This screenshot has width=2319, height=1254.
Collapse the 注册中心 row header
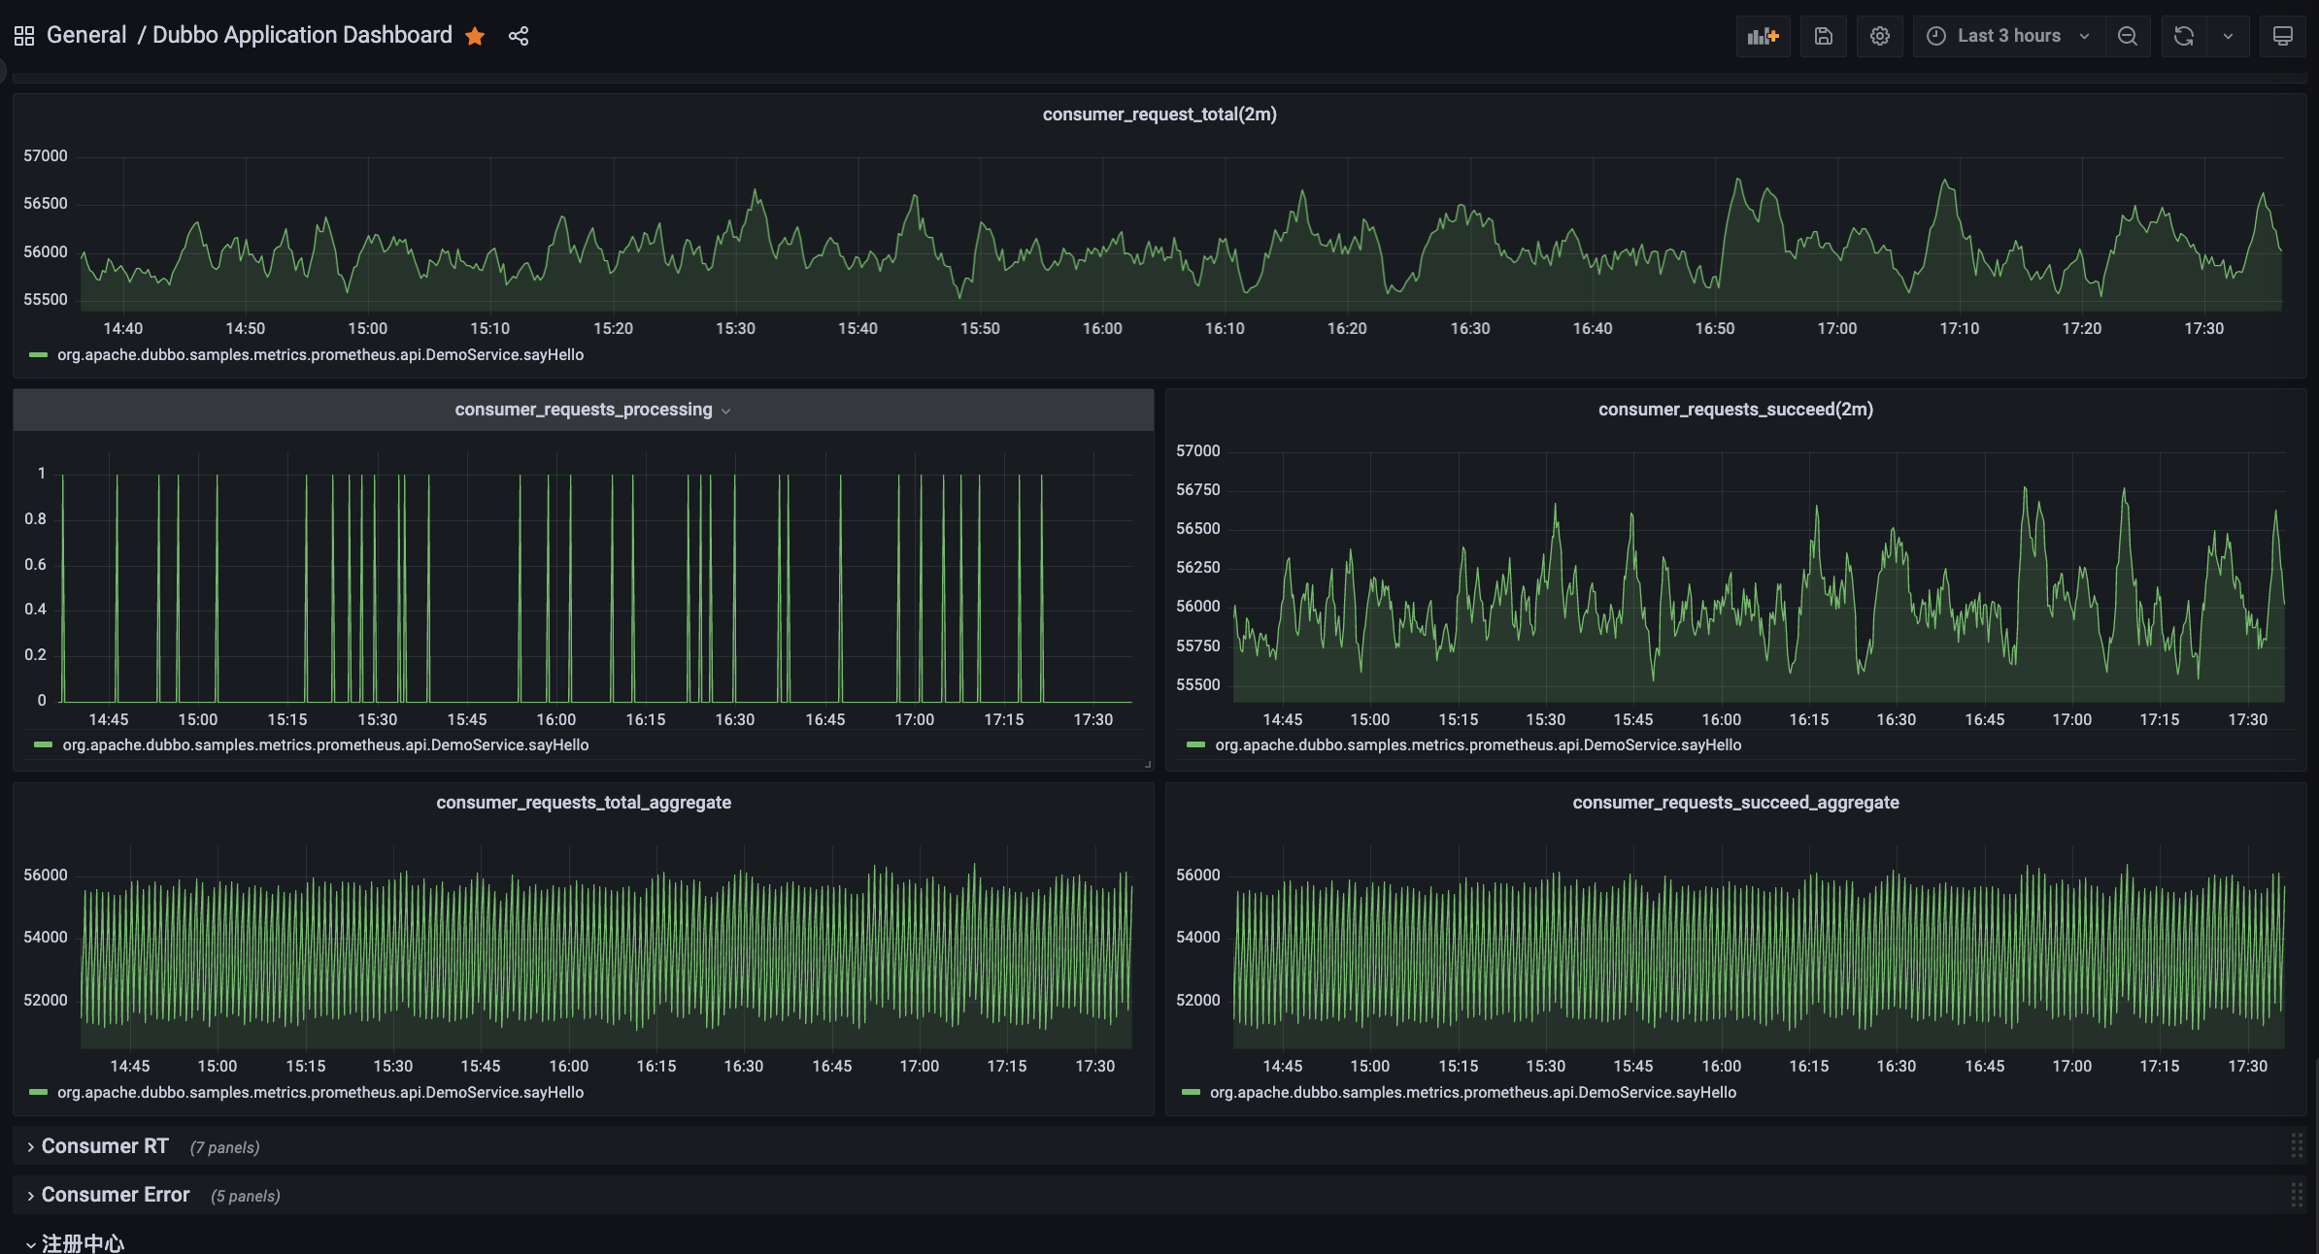(84, 1242)
